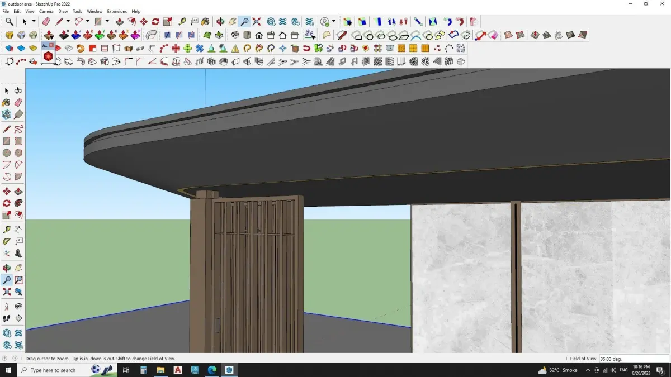
Task: Open the File menu
Action: (x=6, y=11)
